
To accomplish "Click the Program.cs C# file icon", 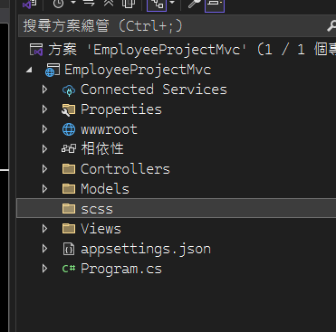I will coord(69,269).
